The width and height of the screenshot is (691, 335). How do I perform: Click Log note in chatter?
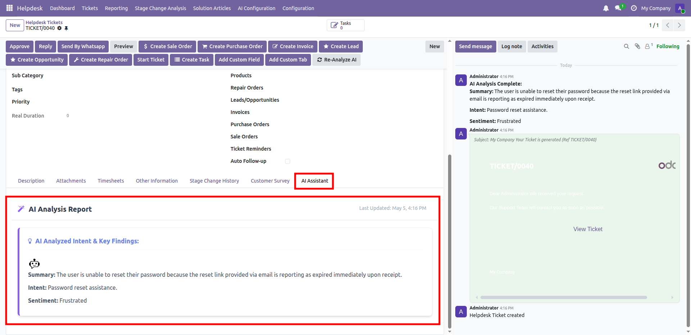(512, 46)
